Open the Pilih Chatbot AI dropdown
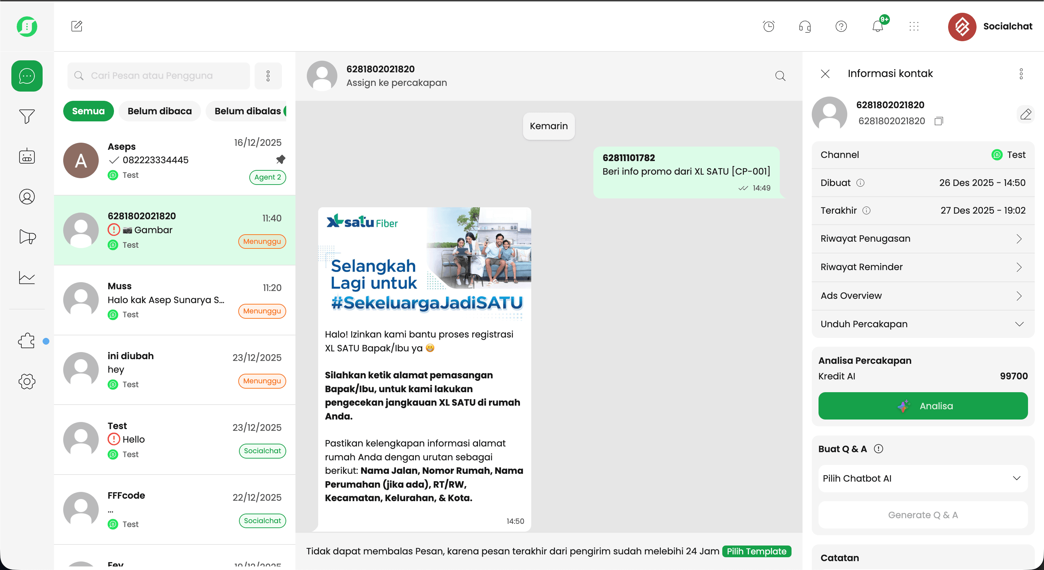Screen dimensions: 1044x570 (x=923, y=478)
